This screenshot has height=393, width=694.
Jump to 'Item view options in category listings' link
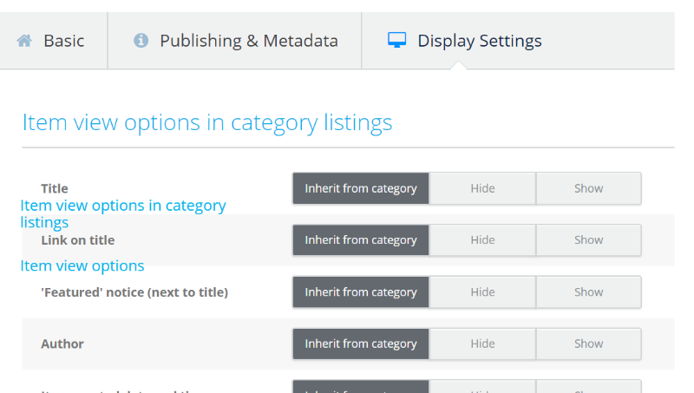tap(123, 213)
